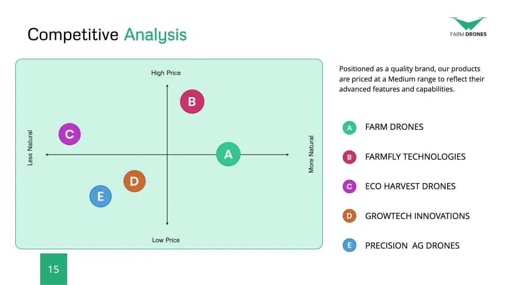Click the legend B circle icon

pyautogui.click(x=350, y=157)
